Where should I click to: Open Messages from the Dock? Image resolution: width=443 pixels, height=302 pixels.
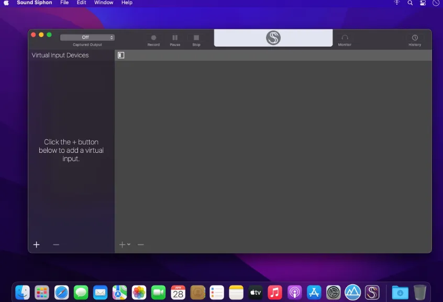[81, 293]
